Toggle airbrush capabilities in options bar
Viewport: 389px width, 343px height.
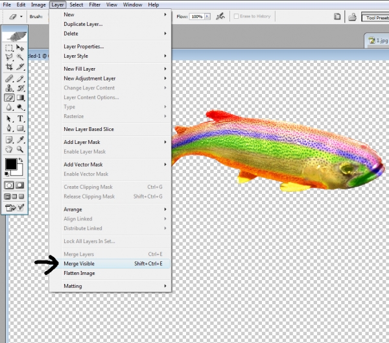pos(220,16)
